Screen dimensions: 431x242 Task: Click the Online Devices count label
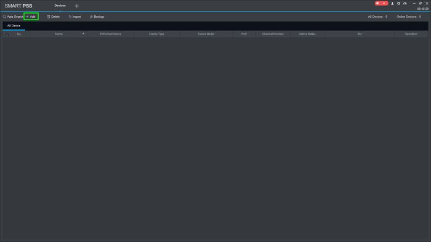(409, 17)
